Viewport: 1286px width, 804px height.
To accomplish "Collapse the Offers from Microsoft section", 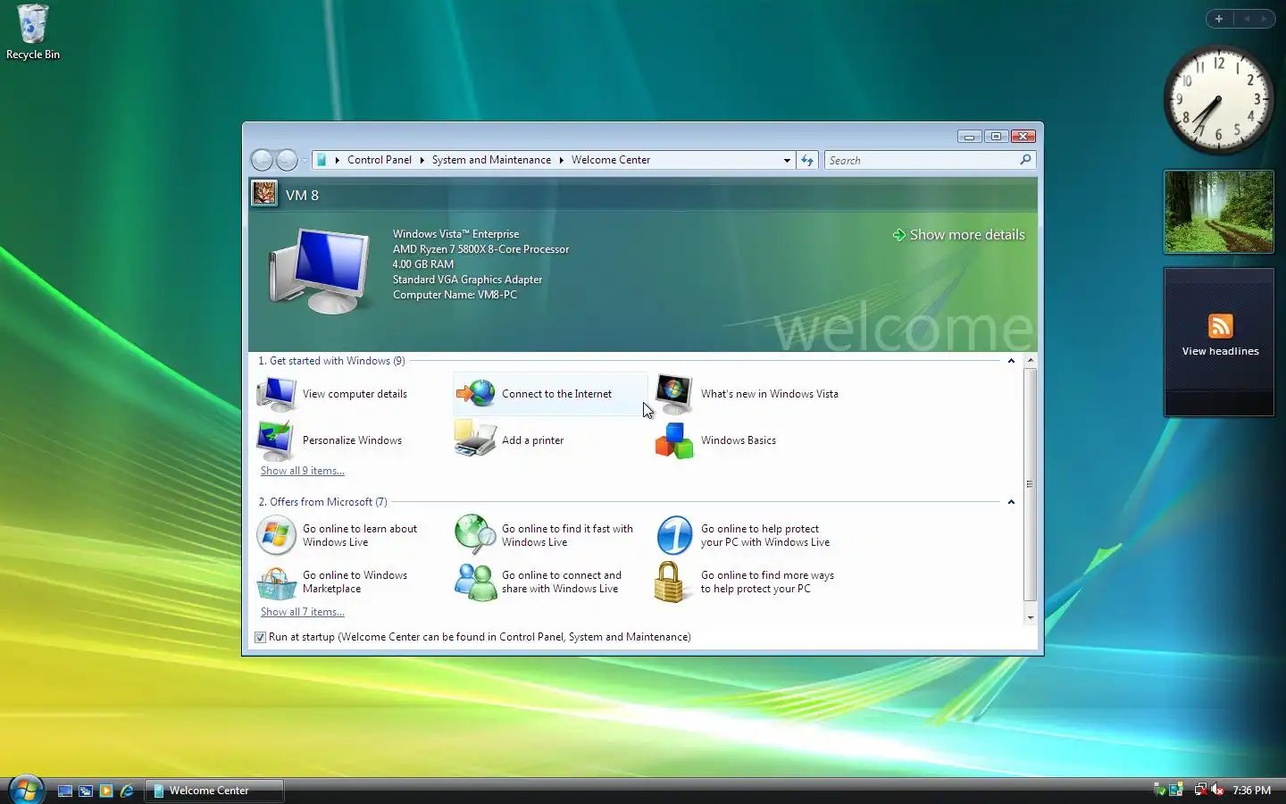I will 1011,502.
